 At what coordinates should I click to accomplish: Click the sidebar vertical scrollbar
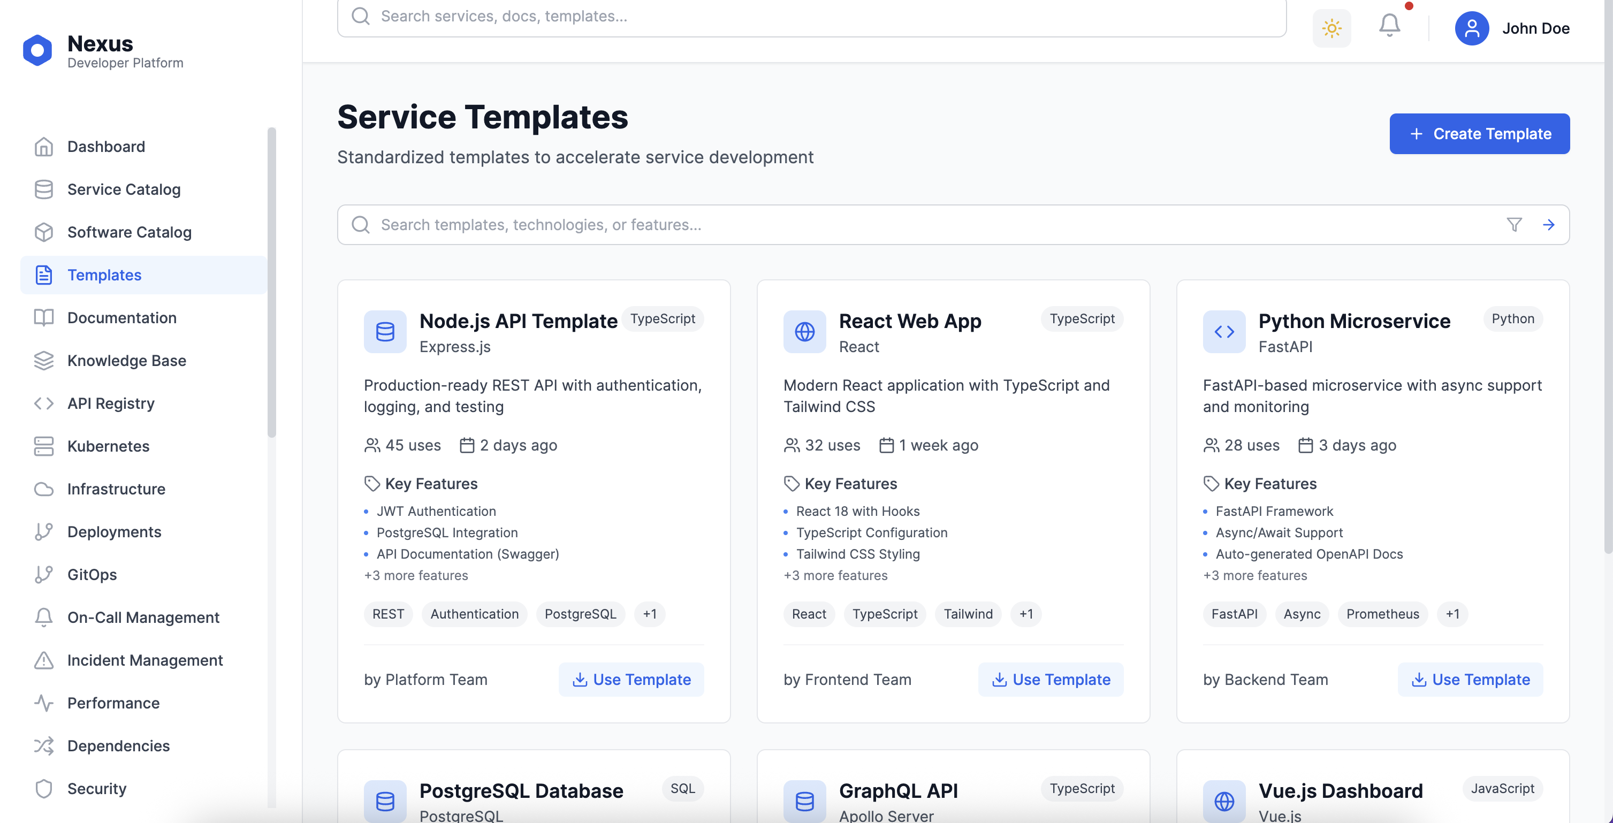click(x=271, y=282)
